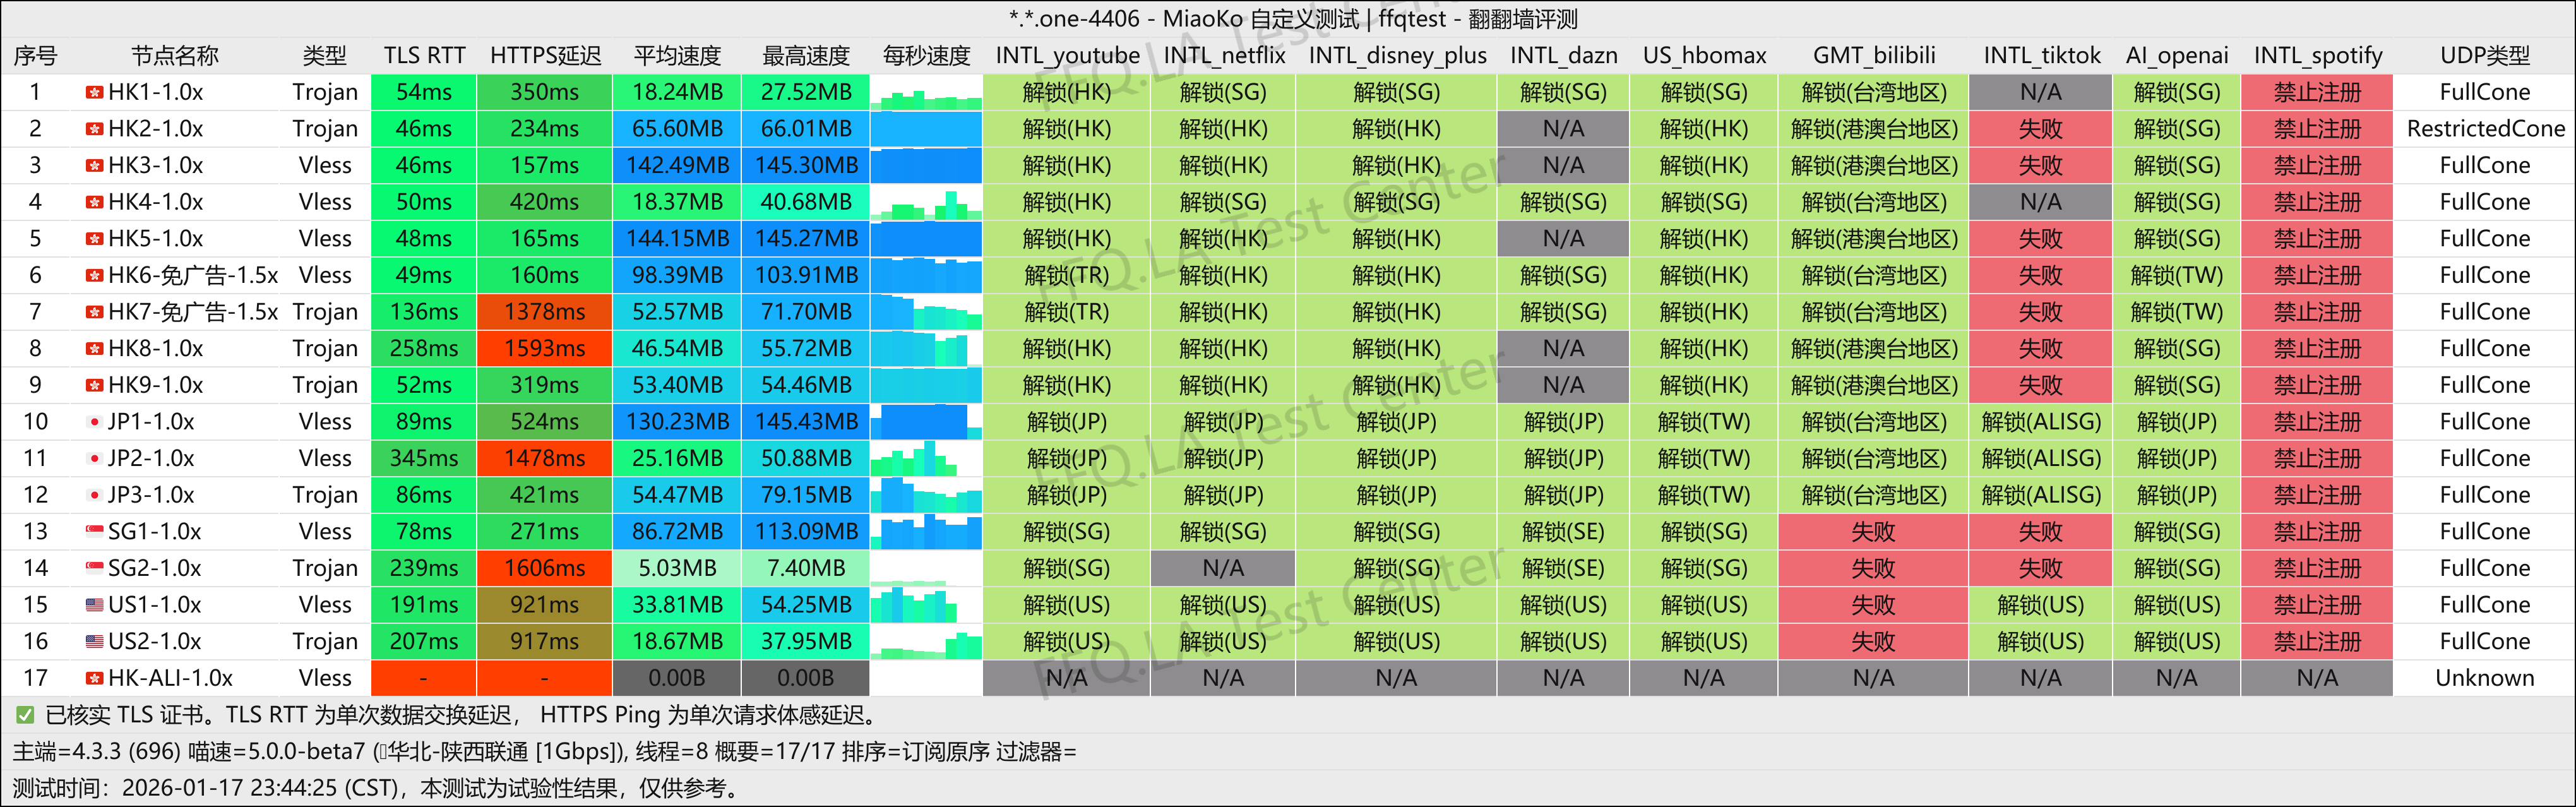Click the GMT_bilibili column header
The height and width of the screenshot is (807, 2576).
coord(1874,56)
